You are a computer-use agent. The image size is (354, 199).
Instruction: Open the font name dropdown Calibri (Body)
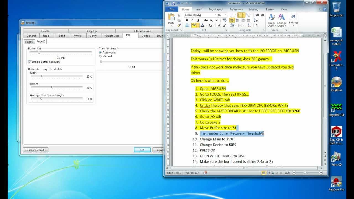pos(215,15)
